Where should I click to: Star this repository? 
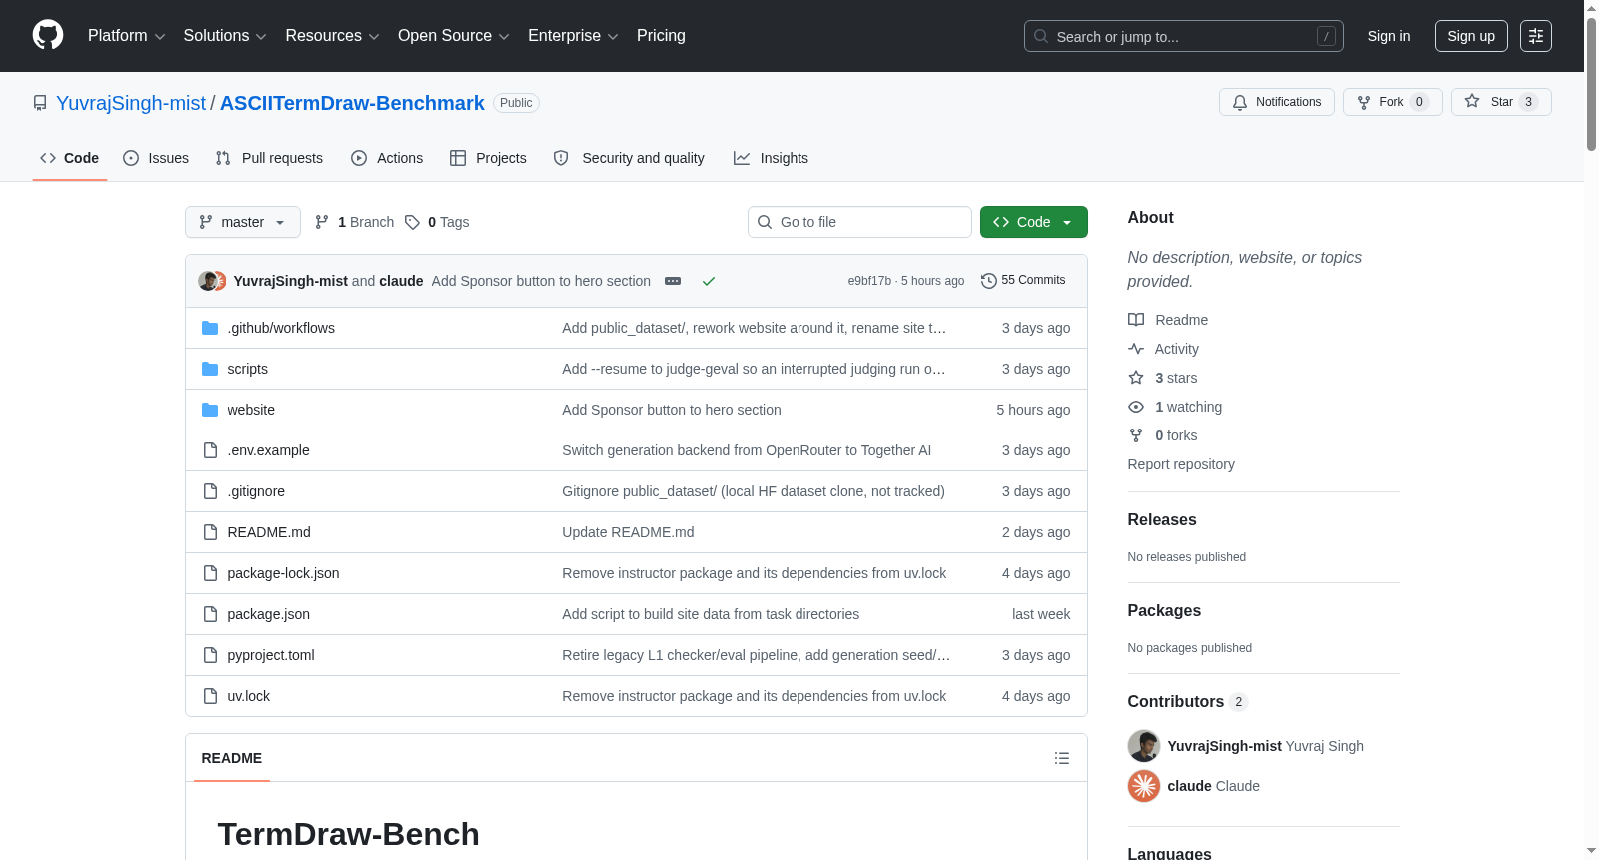coord(1501,102)
